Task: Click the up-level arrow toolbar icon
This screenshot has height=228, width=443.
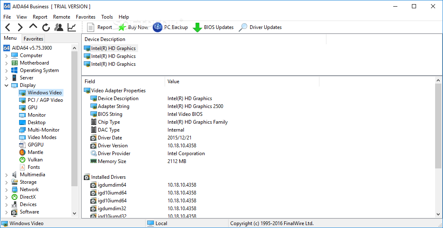Action: click(x=33, y=26)
